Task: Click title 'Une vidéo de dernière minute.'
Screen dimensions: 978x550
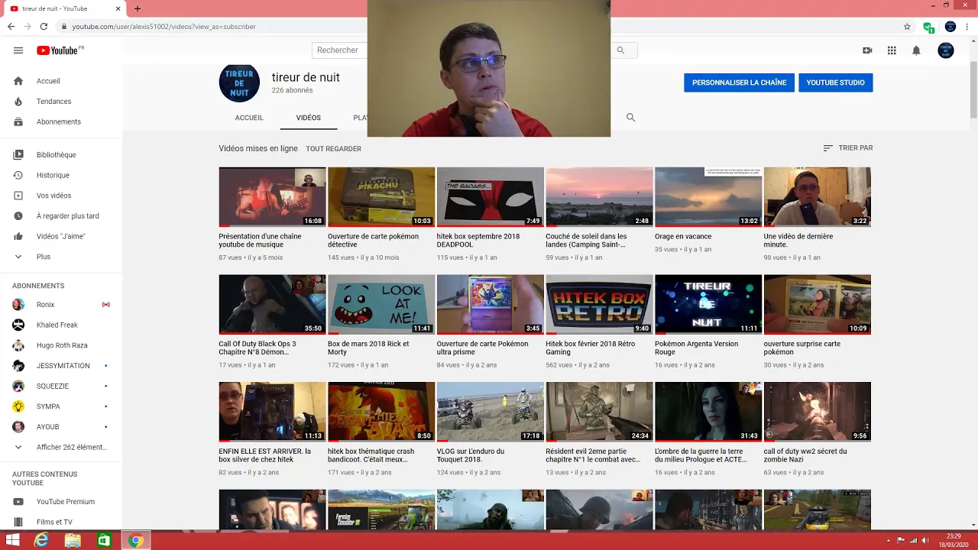Action: click(798, 241)
